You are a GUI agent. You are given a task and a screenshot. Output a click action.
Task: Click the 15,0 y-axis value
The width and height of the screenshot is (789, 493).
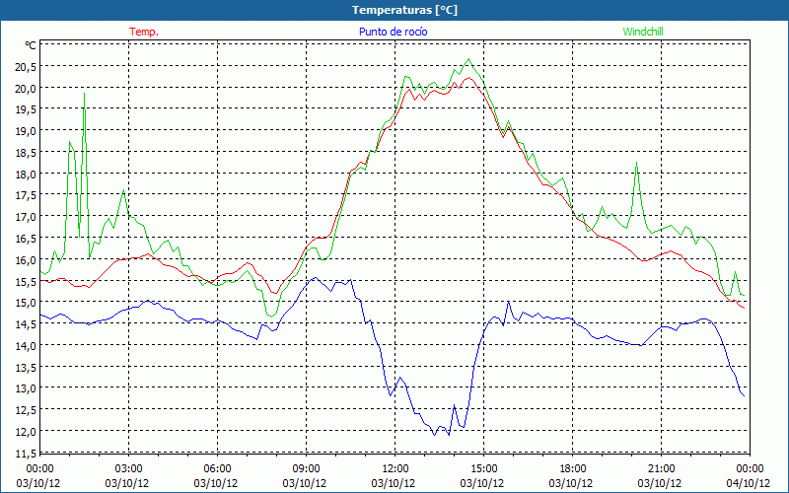point(26,303)
